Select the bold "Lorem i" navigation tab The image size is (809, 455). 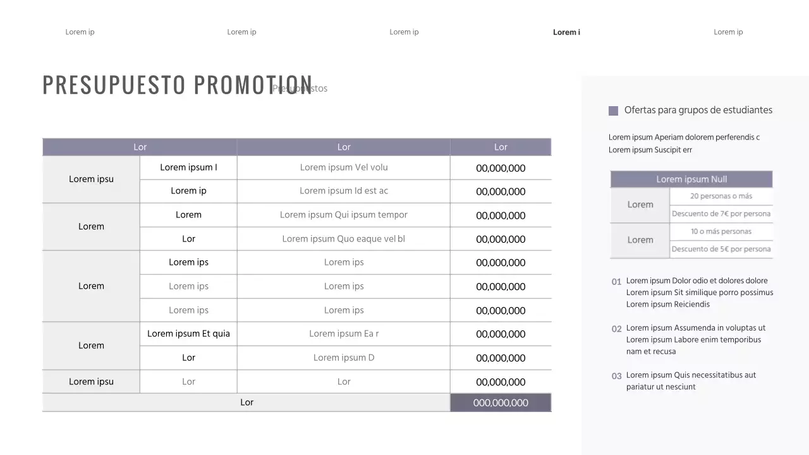(566, 32)
